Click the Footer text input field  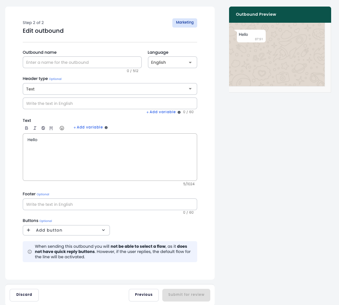click(110, 204)
